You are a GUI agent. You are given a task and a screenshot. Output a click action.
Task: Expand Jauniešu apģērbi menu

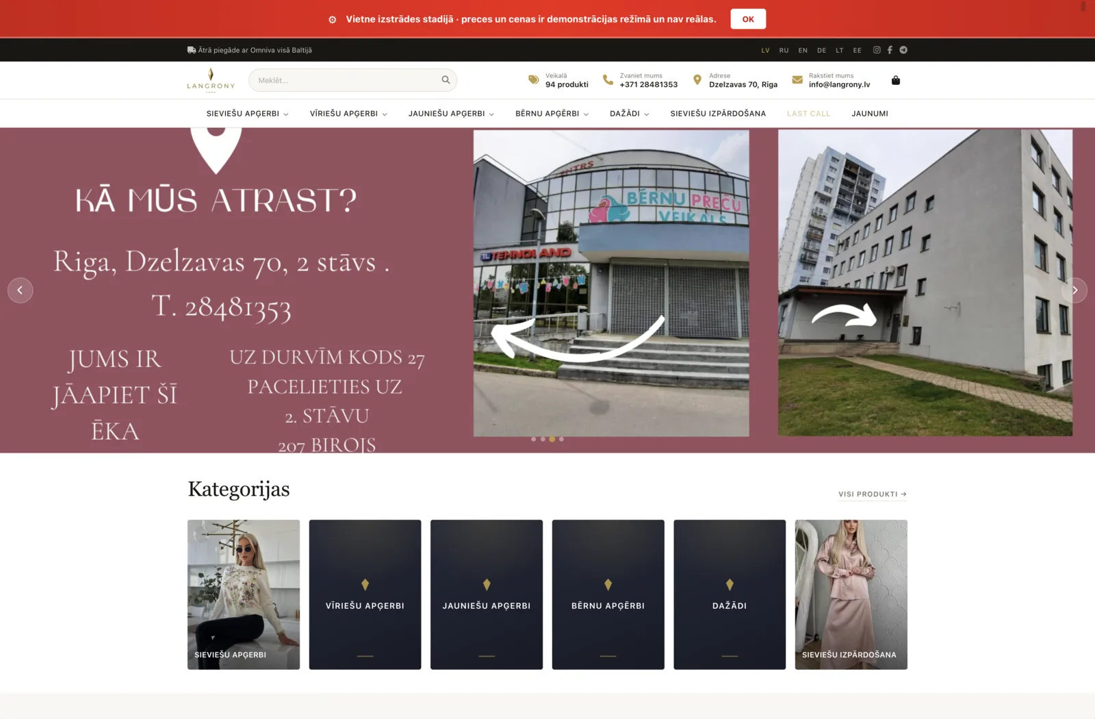click(451, 114)
